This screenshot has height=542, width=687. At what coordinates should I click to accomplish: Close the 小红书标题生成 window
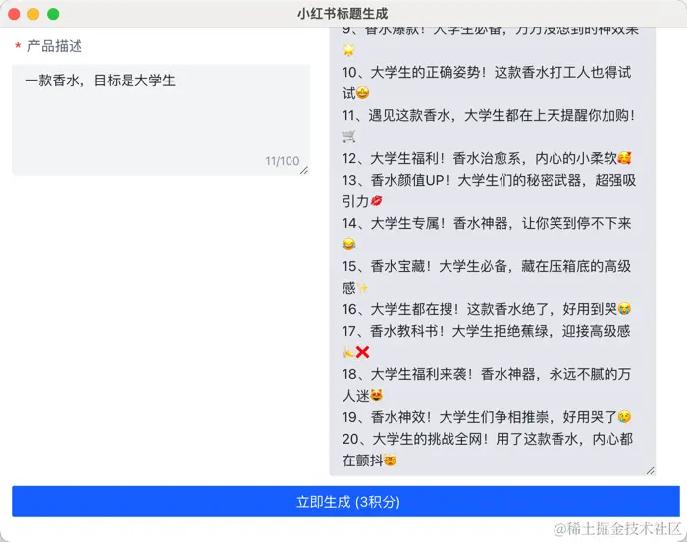(14, 14)
